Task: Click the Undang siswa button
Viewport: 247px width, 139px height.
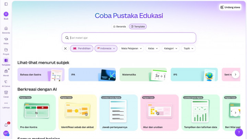Action: coord(230,8)
